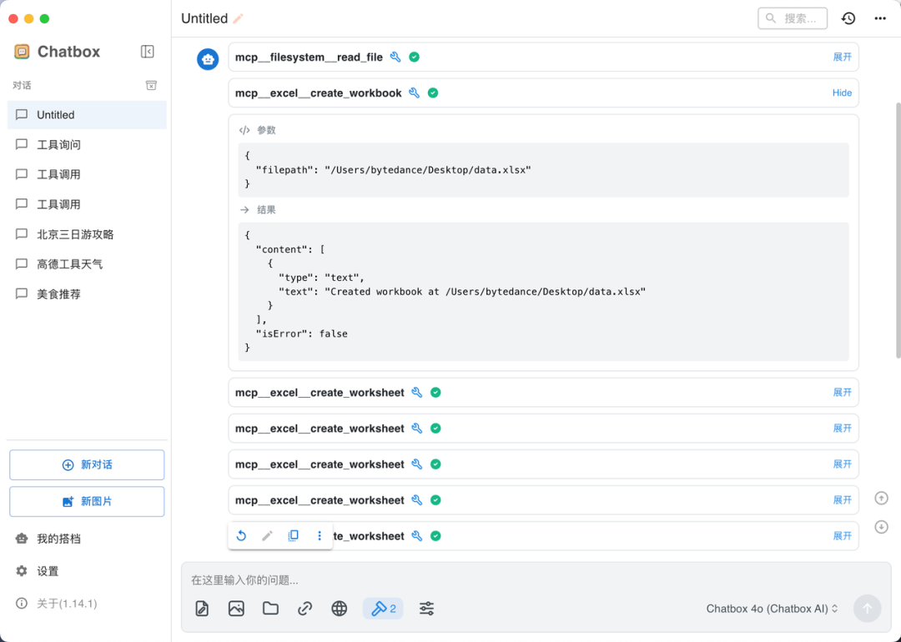Toggle the MCP tools hammer button
The height and width of the screenshot is (642, 901).
pyautogui.click(x=383, y=609)
